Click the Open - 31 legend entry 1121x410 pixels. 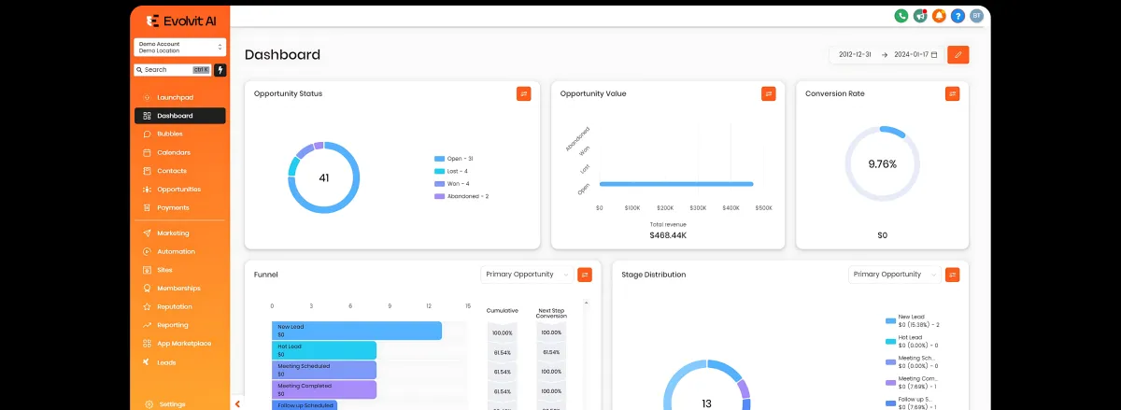(x=454, y=159)
